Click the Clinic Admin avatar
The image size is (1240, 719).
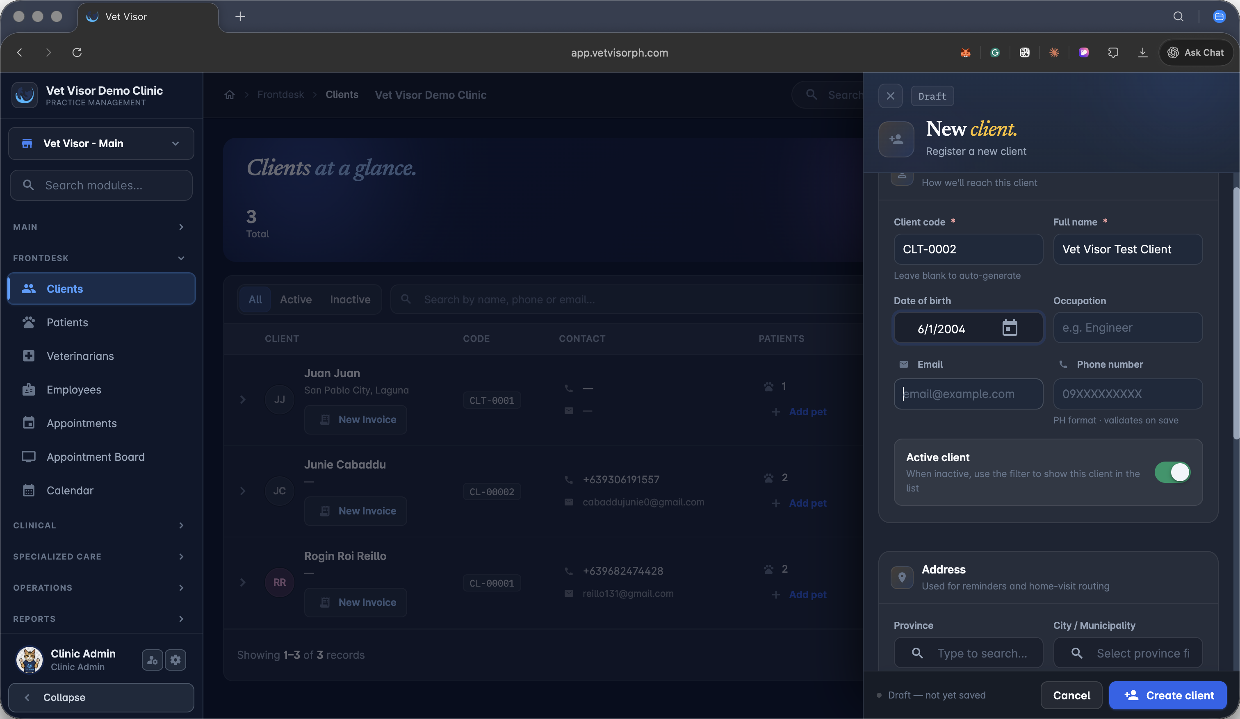tap(30, 660)
